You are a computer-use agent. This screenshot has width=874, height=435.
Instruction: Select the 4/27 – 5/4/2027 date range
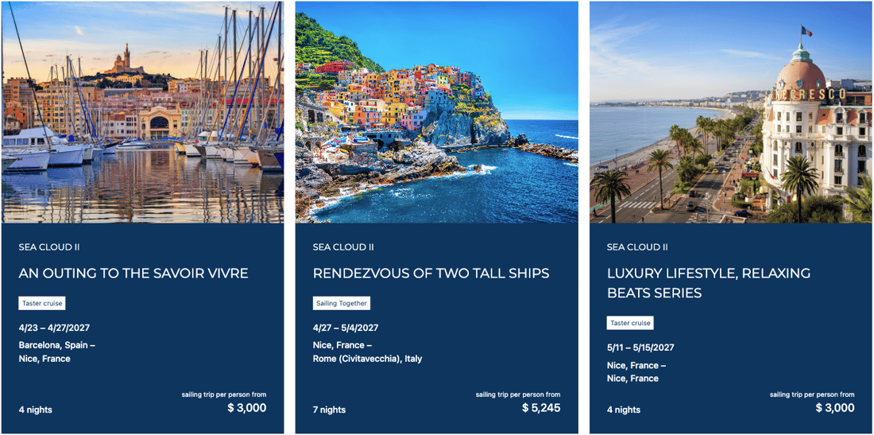(x=346, y=328)
